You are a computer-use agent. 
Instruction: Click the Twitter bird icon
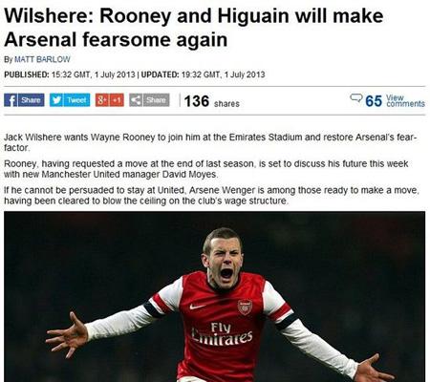(56, 100)
